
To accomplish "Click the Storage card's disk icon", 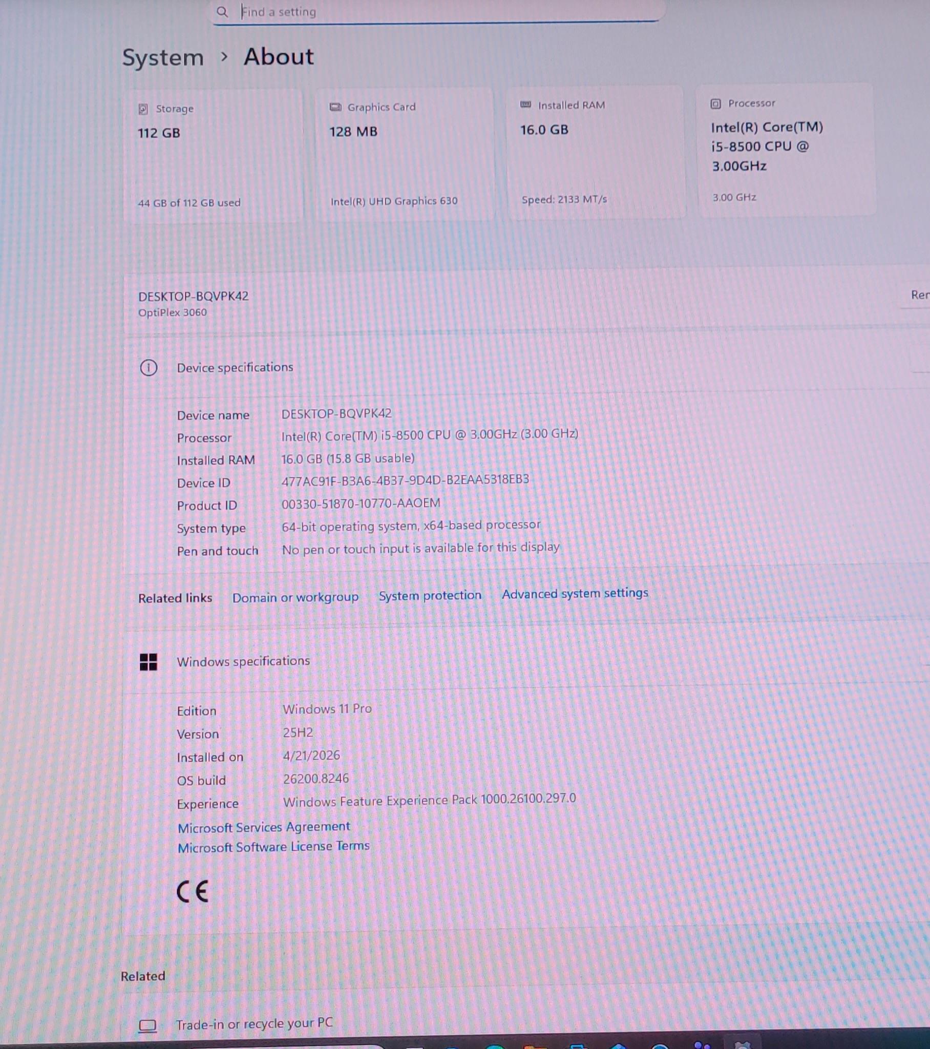I will click(143, 109).
